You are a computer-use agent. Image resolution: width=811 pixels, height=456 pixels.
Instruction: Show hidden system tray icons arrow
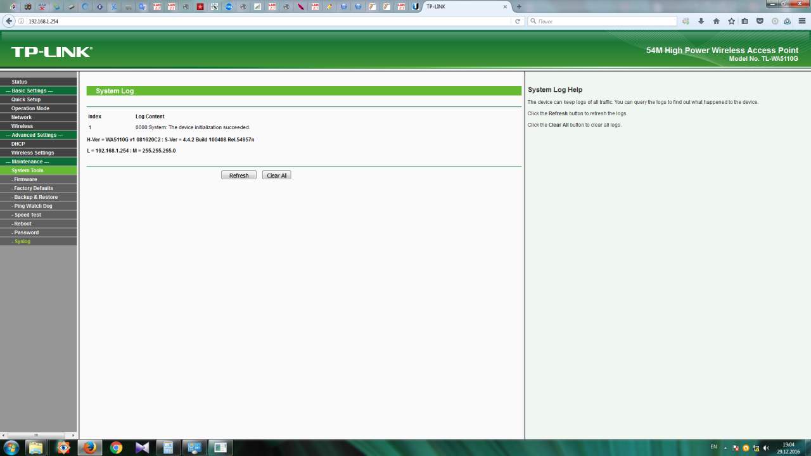pos(726,448)
